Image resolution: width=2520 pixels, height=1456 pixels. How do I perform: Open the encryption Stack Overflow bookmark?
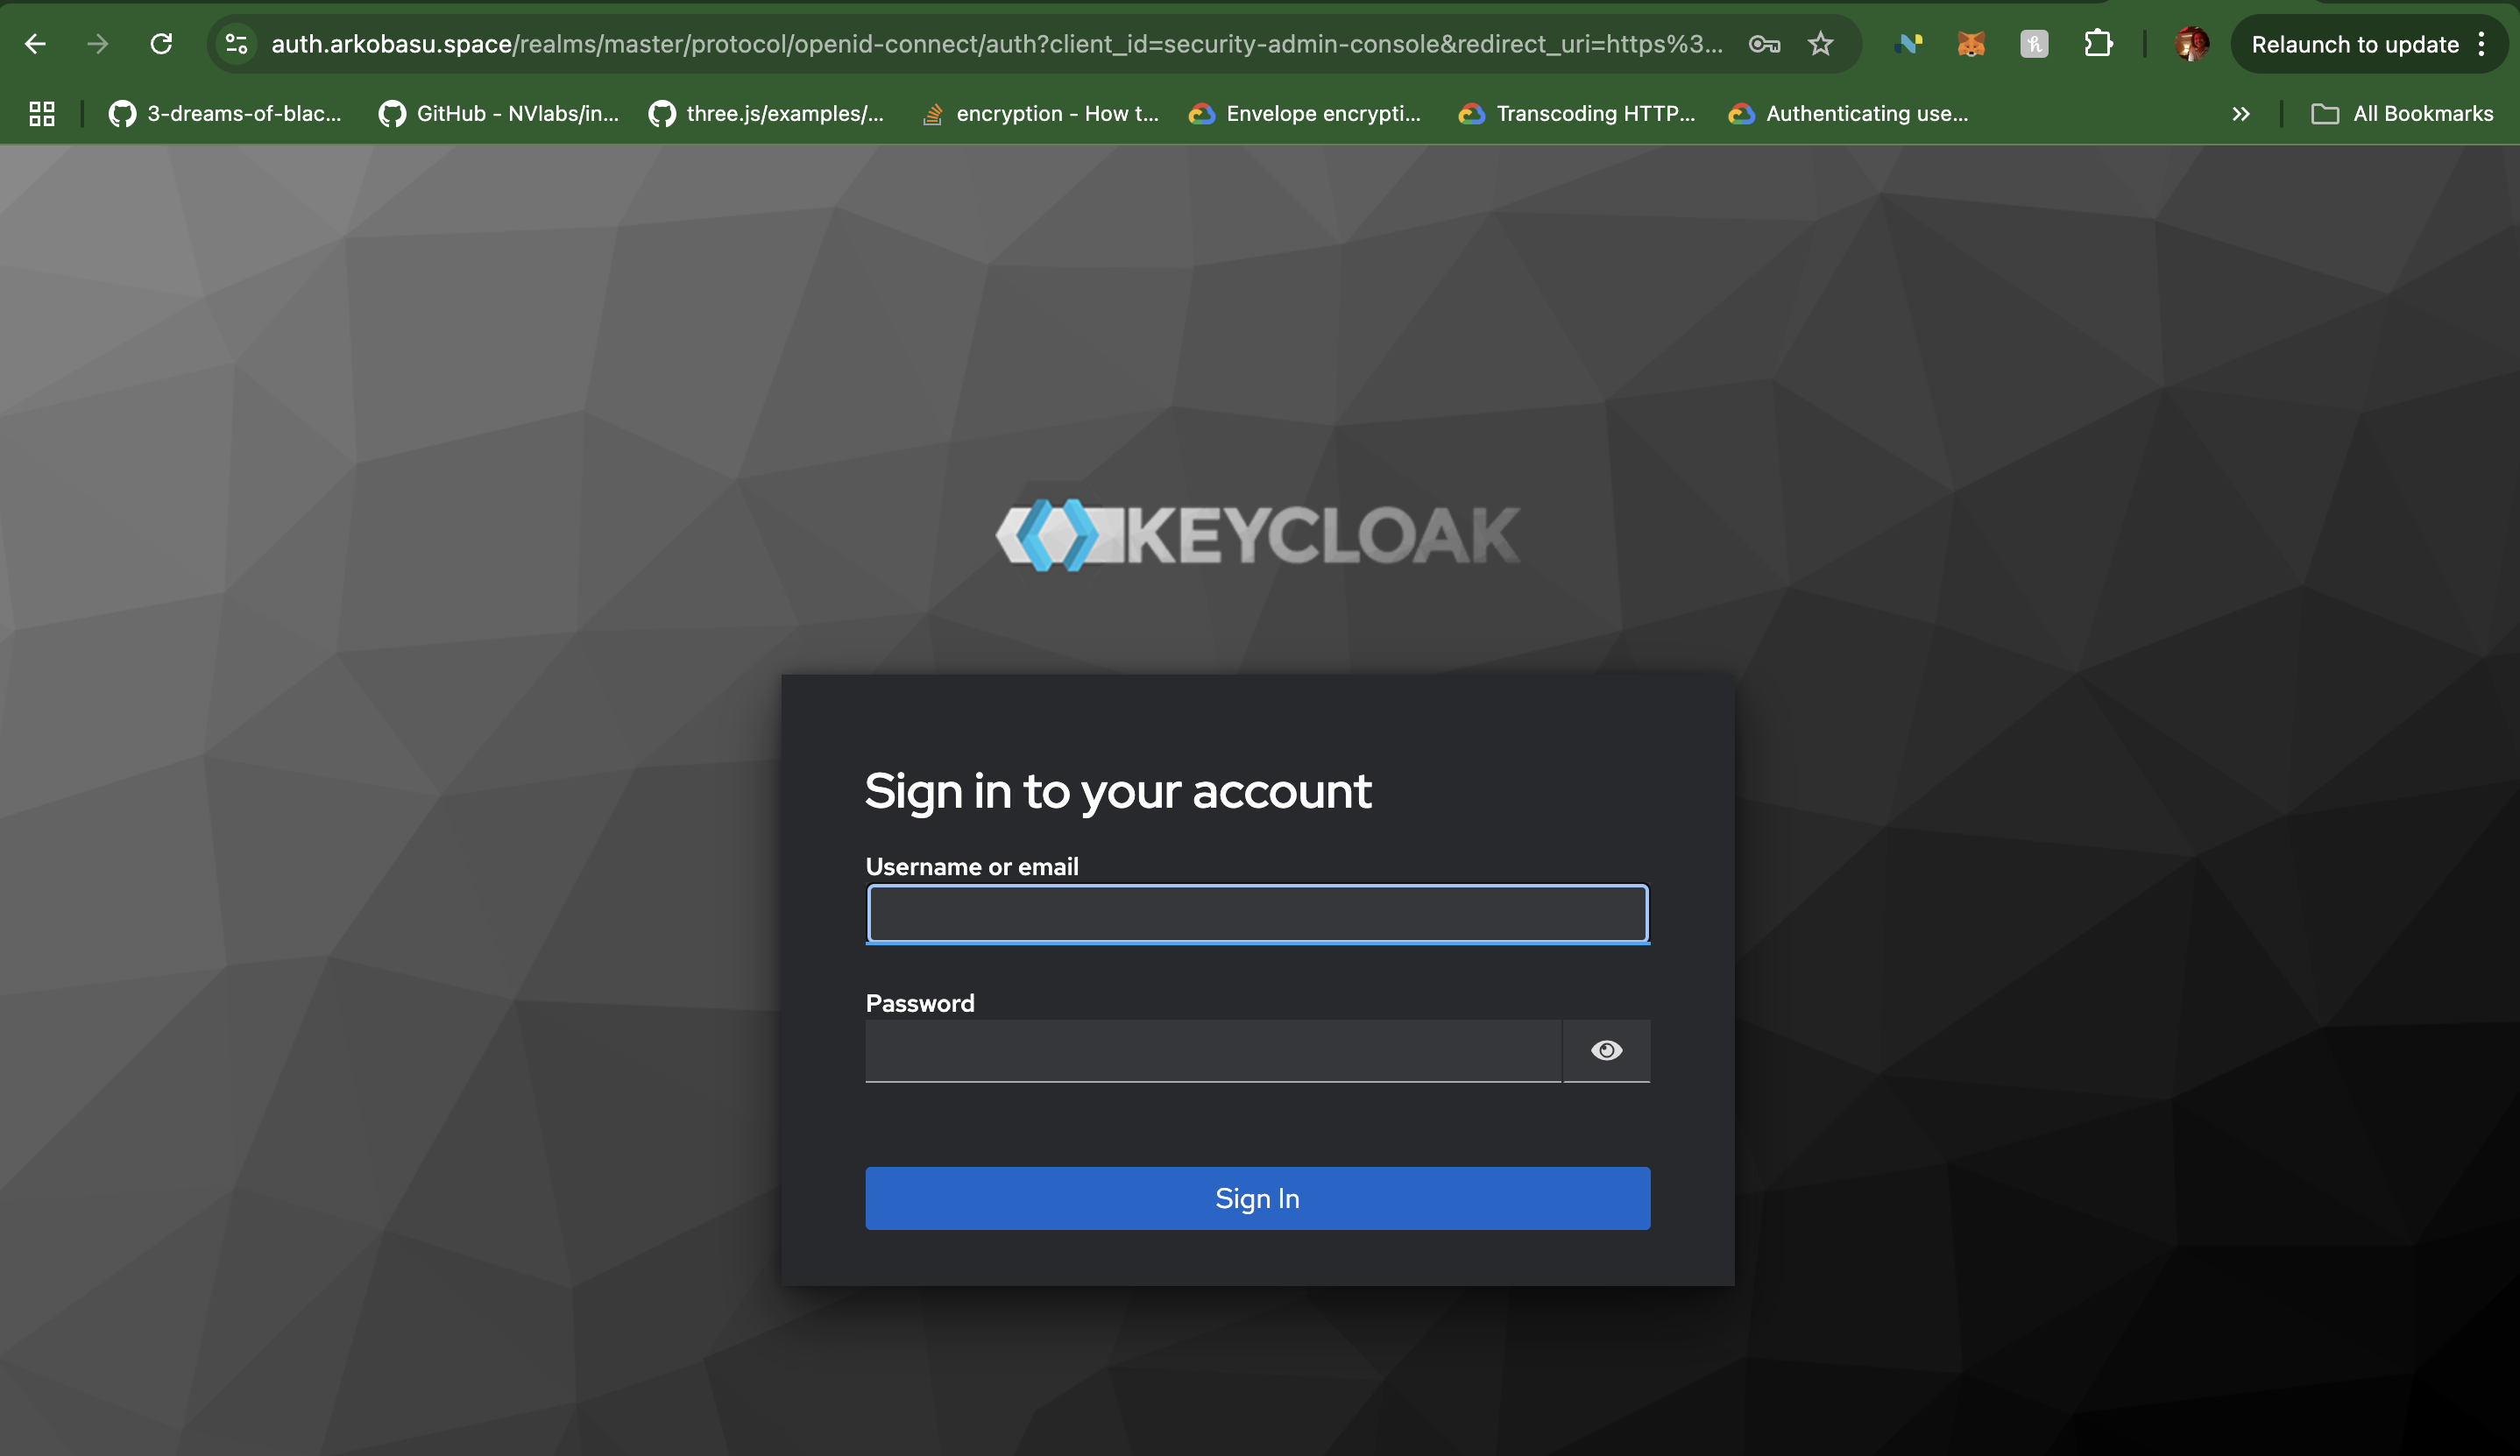[1040, 113]
